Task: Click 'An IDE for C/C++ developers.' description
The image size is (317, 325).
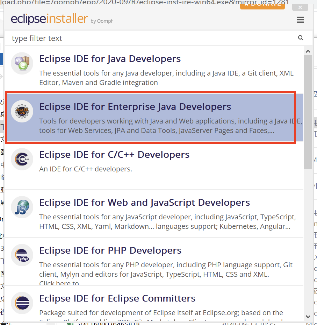Action: click(x=86, y=169)
